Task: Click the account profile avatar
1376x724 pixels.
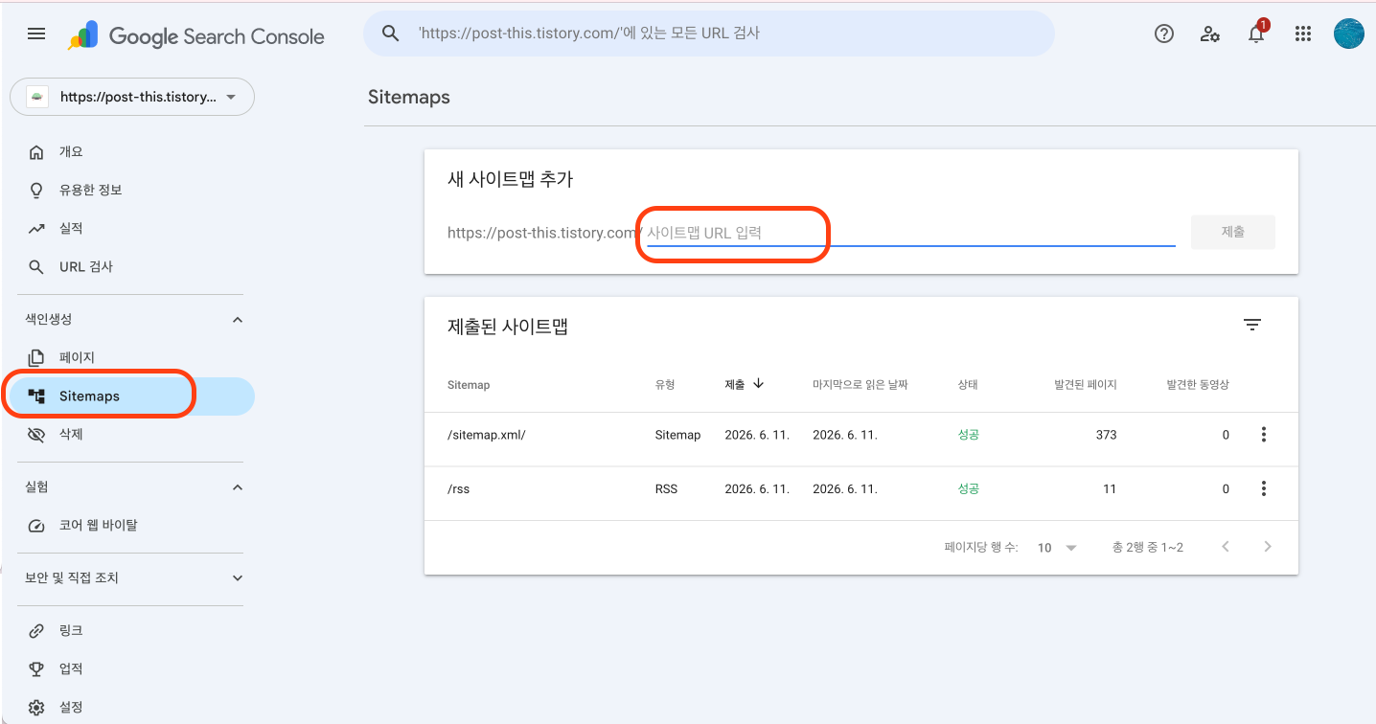Action: point(1349,34)
